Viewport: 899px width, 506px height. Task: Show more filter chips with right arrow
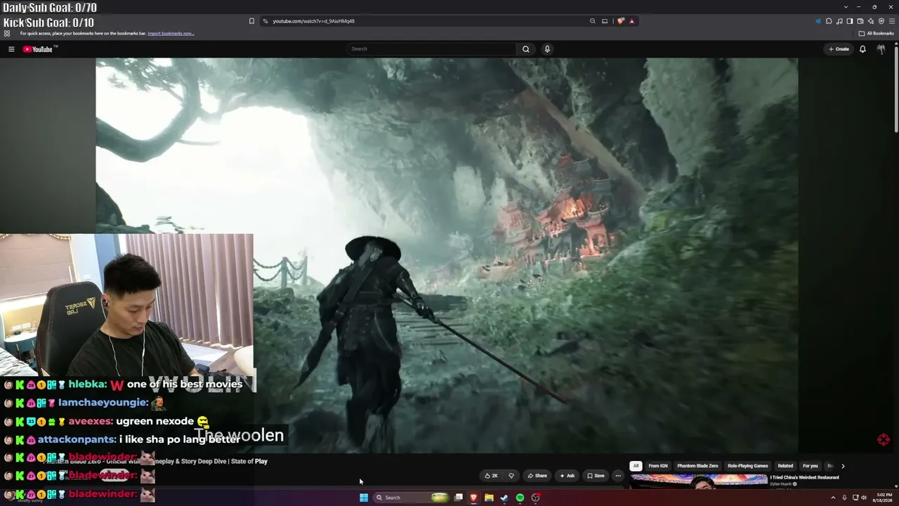[843, 466]
